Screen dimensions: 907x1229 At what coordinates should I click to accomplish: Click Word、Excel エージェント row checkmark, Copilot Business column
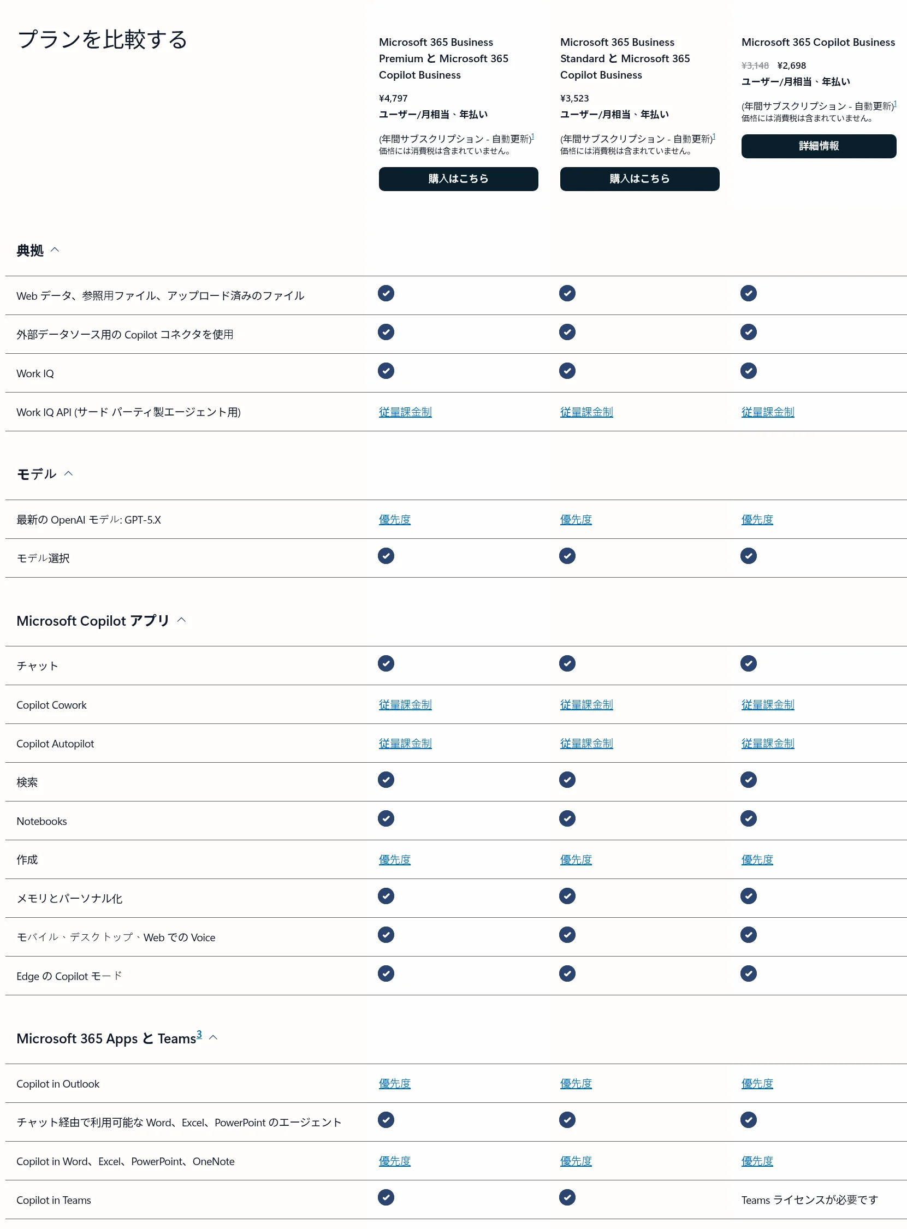[748, 1120]
